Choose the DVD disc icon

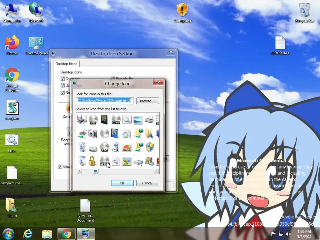pyautogui.click(x=93, y=120)
